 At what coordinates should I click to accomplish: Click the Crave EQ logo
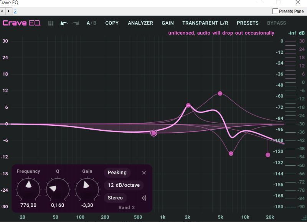click(21, 23)
